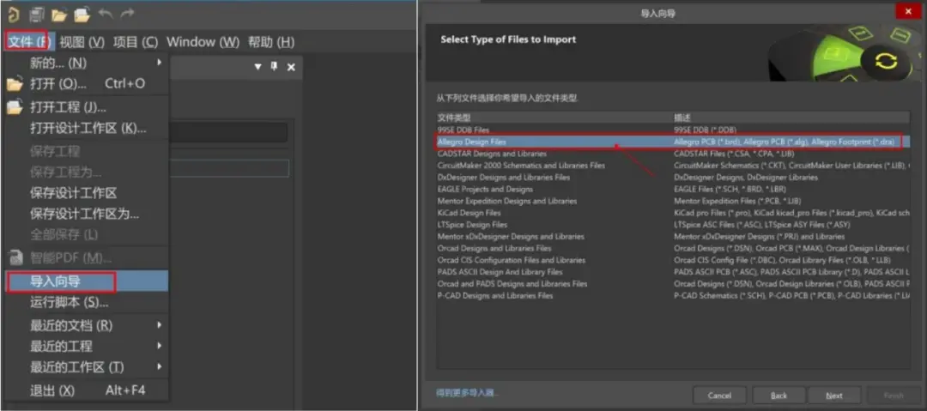The height and width of the screenshot is (411, 927).
Task: Click the save all documents toolbar icon
Action: pos(37,15)
